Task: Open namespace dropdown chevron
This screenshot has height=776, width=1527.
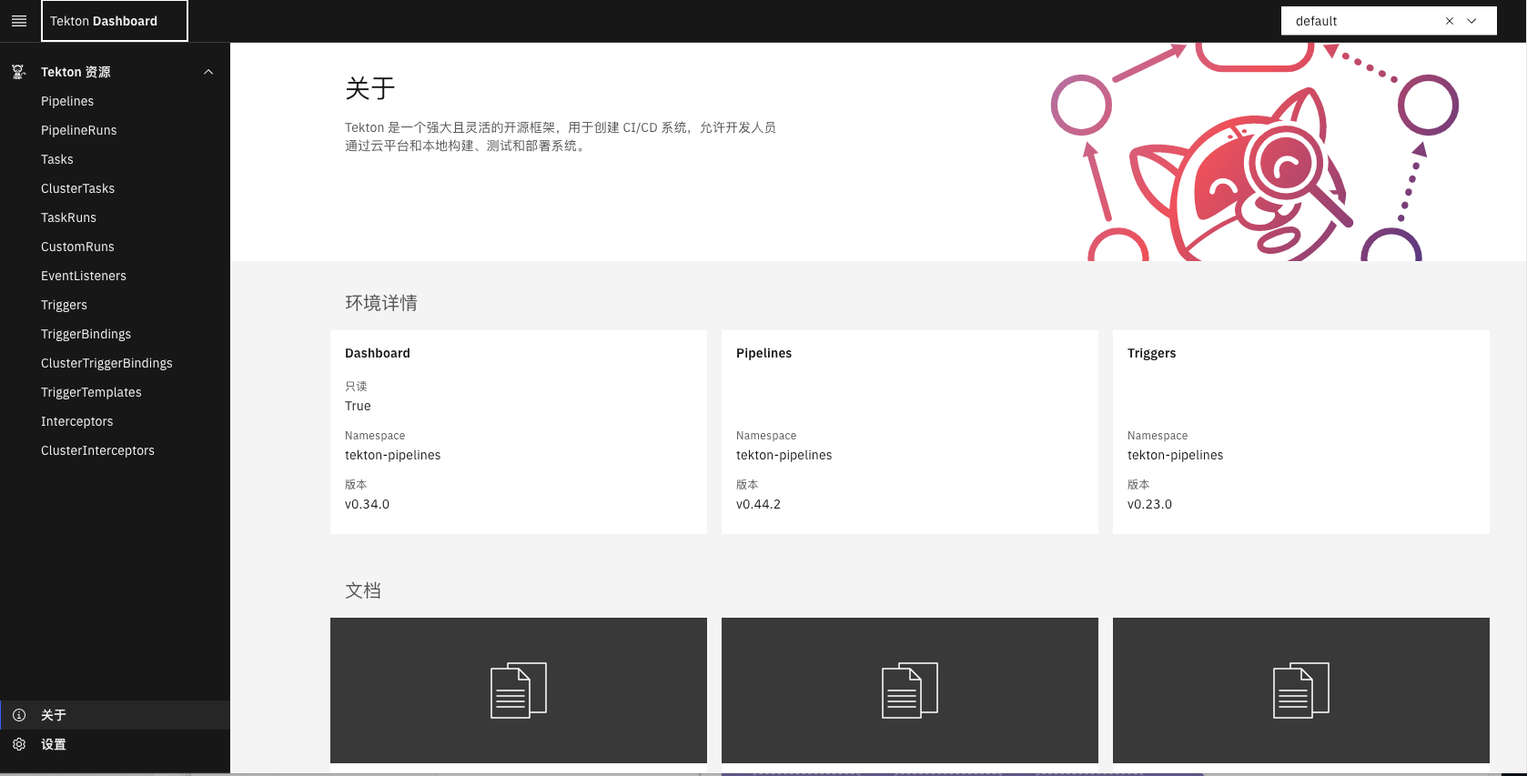Action: pos(1471,21)
